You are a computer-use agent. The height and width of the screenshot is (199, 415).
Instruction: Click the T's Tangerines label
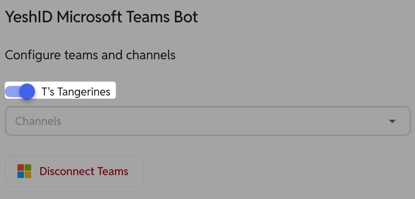(x=76, y=92)
